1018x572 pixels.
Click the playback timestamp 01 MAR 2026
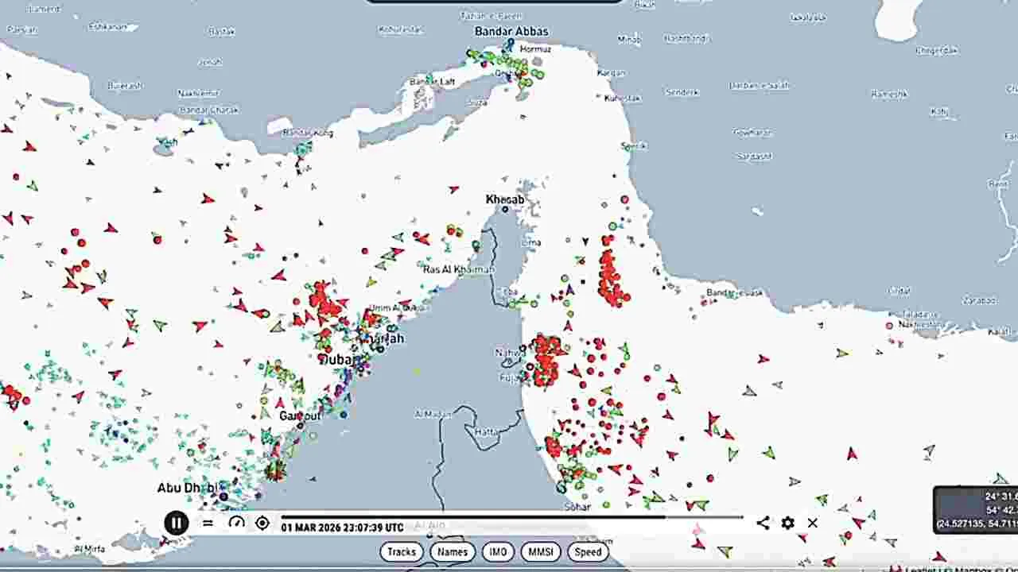342,528
